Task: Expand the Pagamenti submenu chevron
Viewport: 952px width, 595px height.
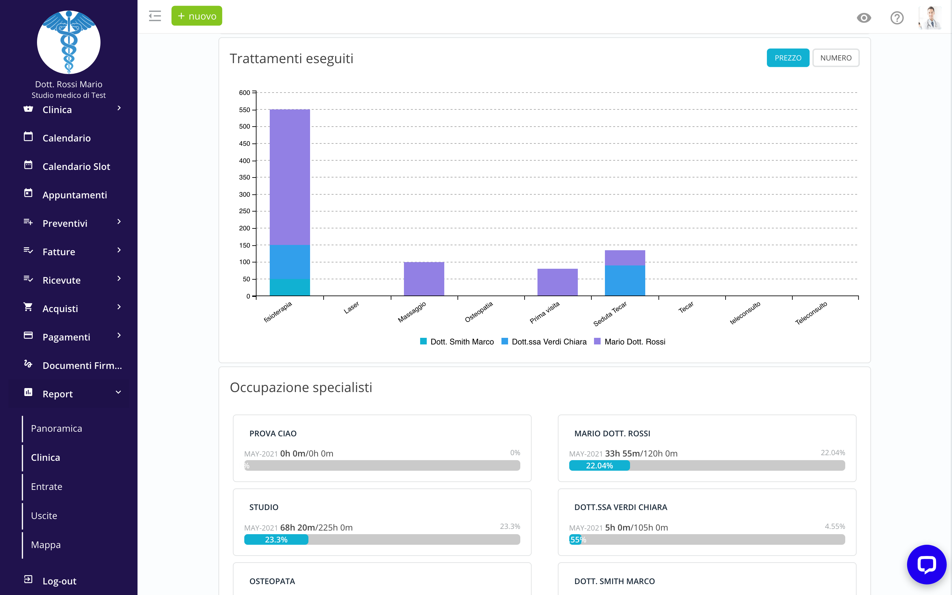Action: click(x=119, y=336)
